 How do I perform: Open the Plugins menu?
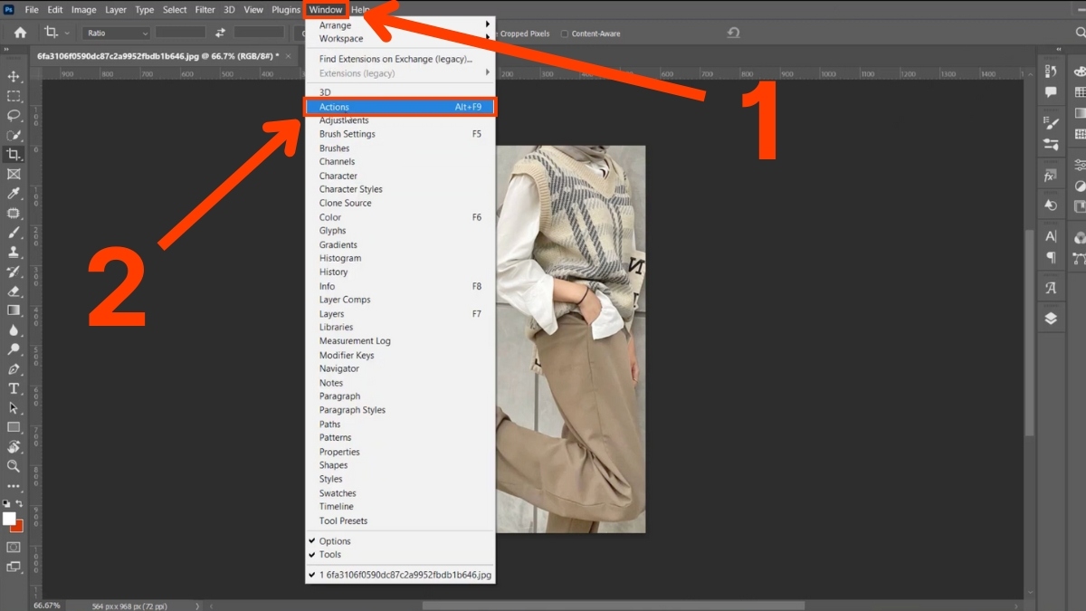(x=286, y=10)
